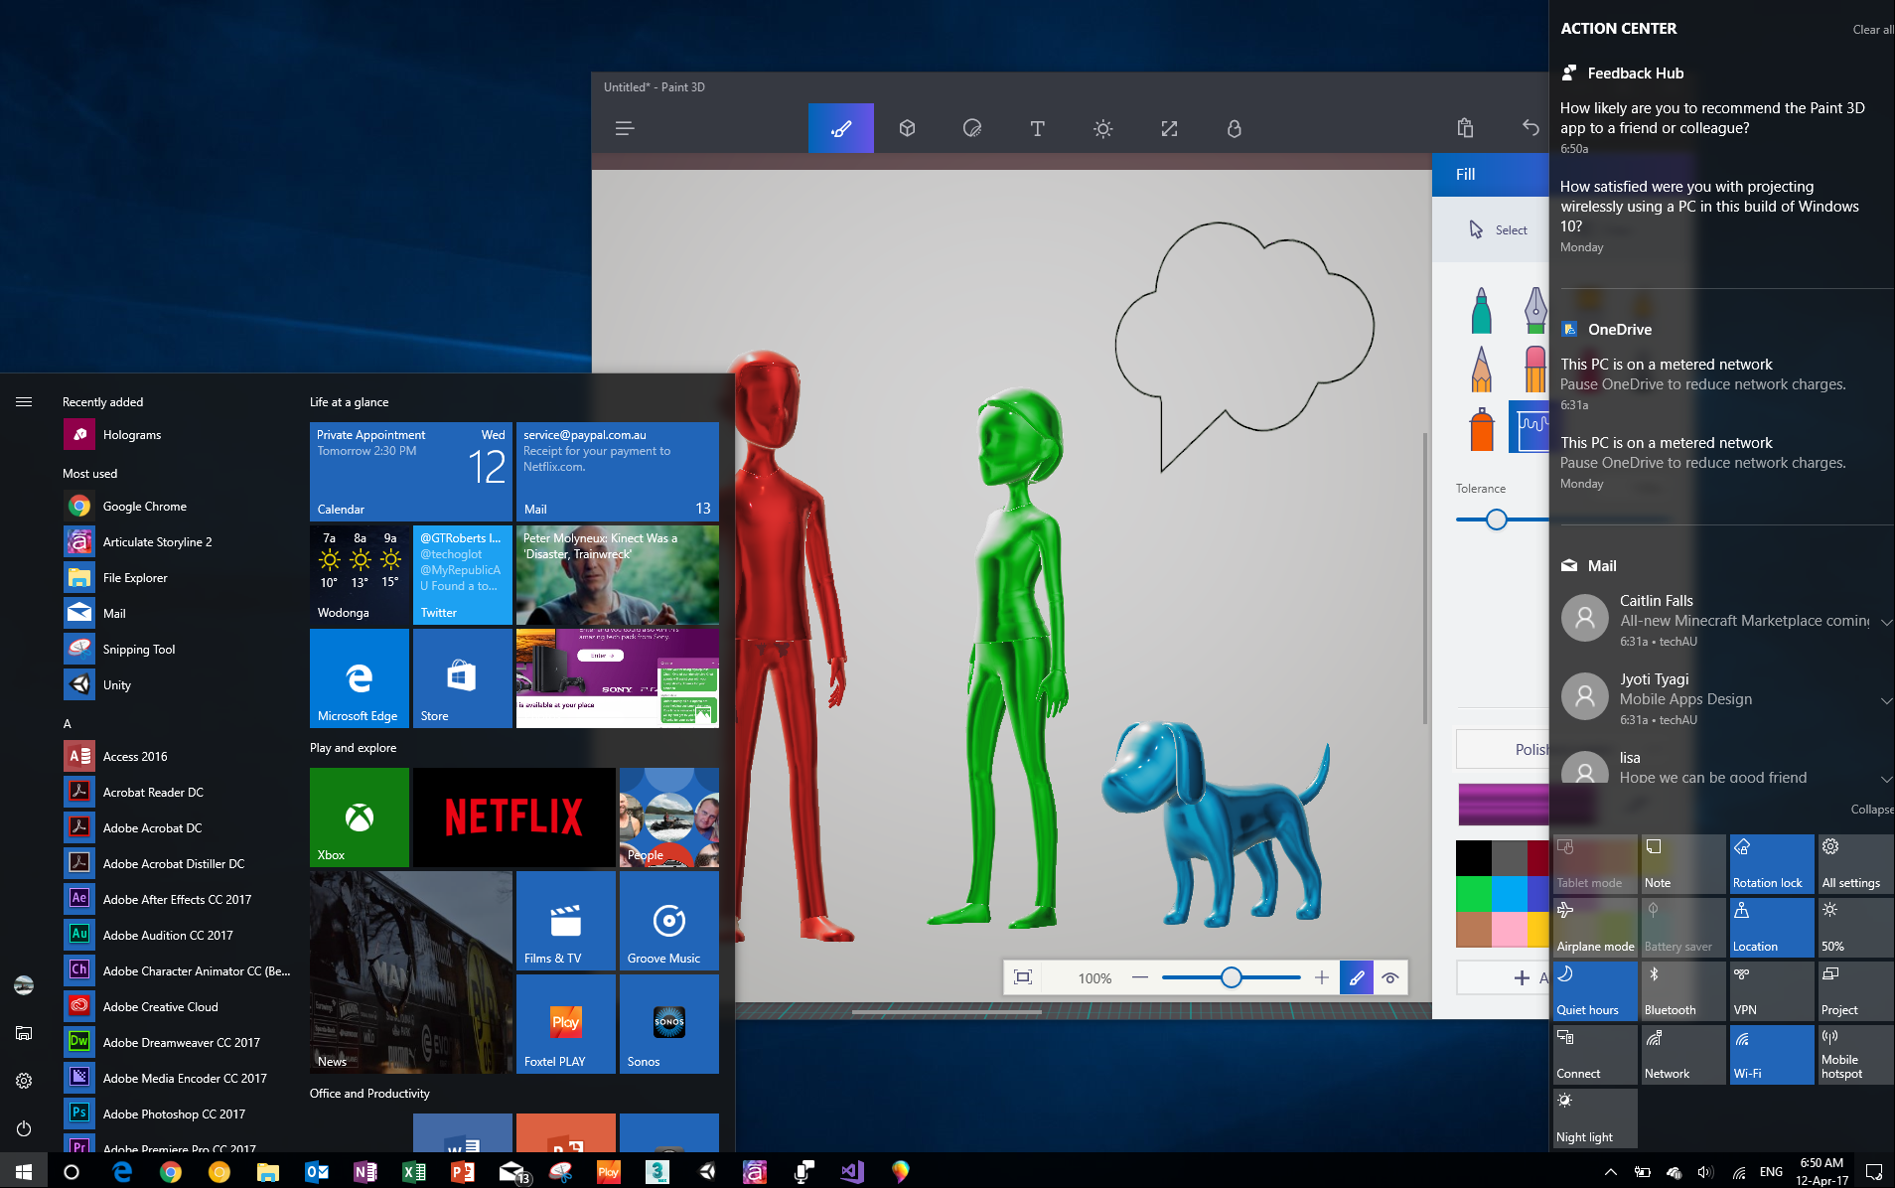
Task: Open the Canvas tool
Action: pyautogui.click(x=1169, y=128)
